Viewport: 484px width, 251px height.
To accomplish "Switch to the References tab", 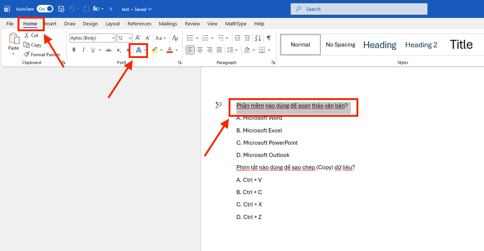I will coord(139,23).
